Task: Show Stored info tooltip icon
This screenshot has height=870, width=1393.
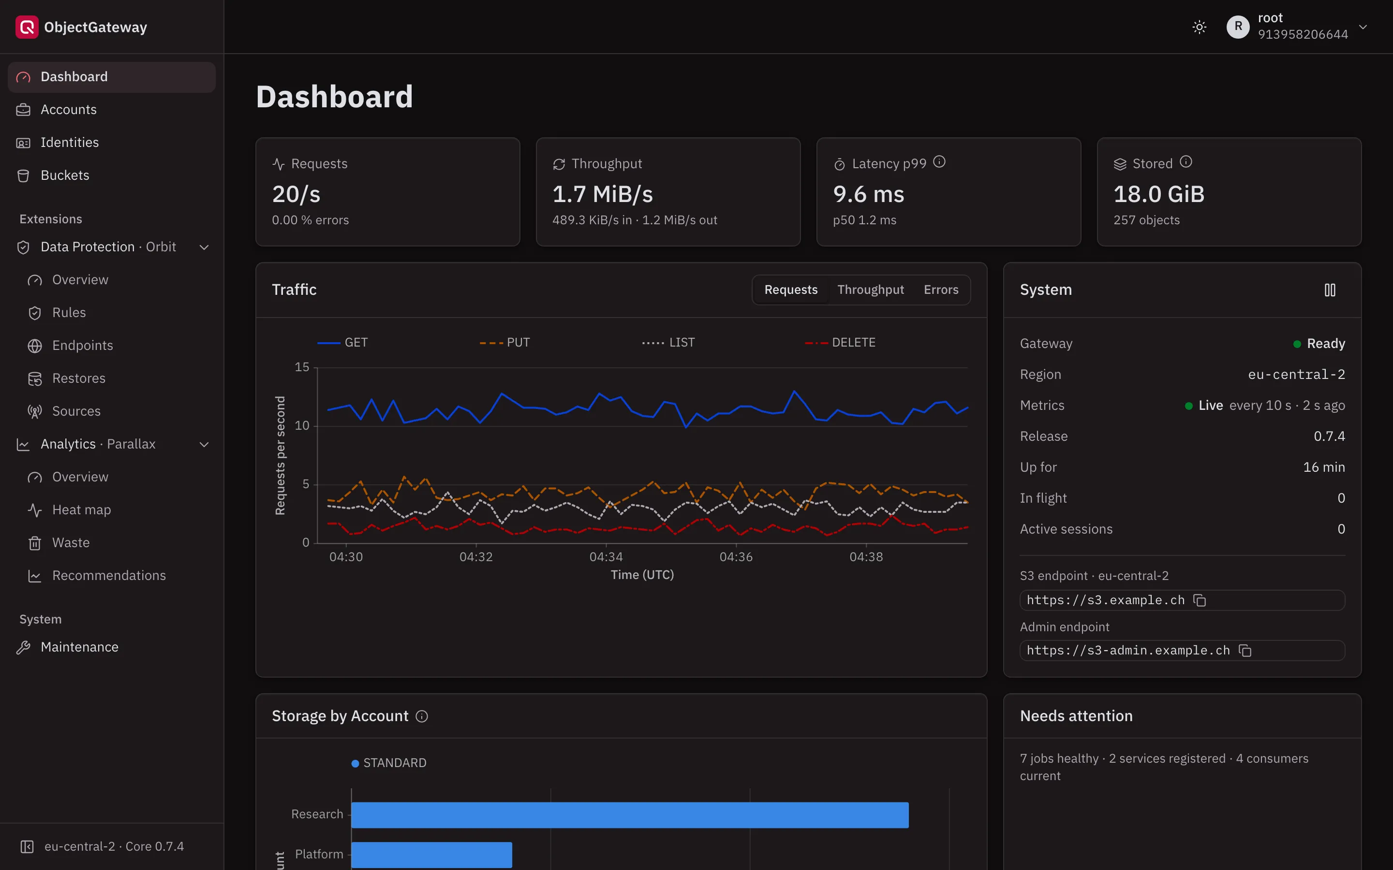Action: tap(1185, 162)
